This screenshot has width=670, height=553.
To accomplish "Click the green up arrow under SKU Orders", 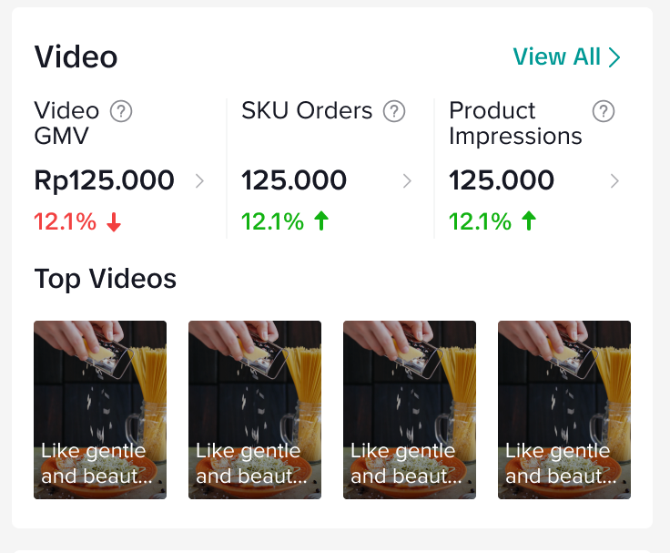I will tap(320, 221).
